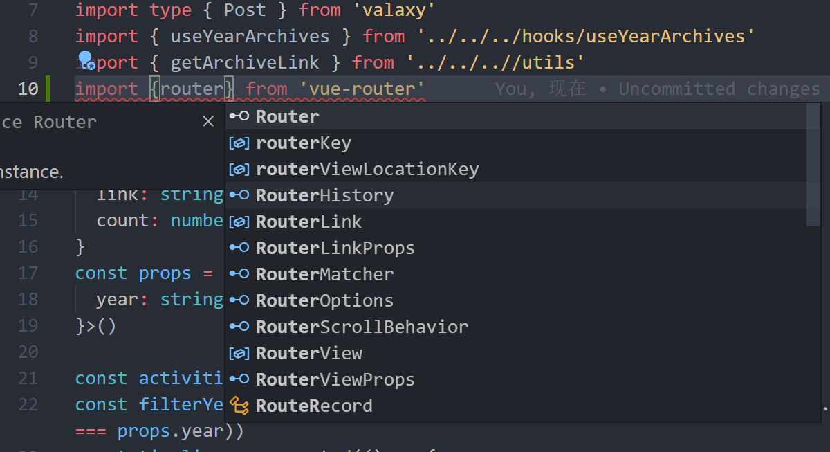Click interface icon beside RouterMatcher
830x452 pixels.
[x=239, y=274]
